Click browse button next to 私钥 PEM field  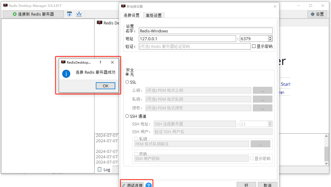[262, 99]
